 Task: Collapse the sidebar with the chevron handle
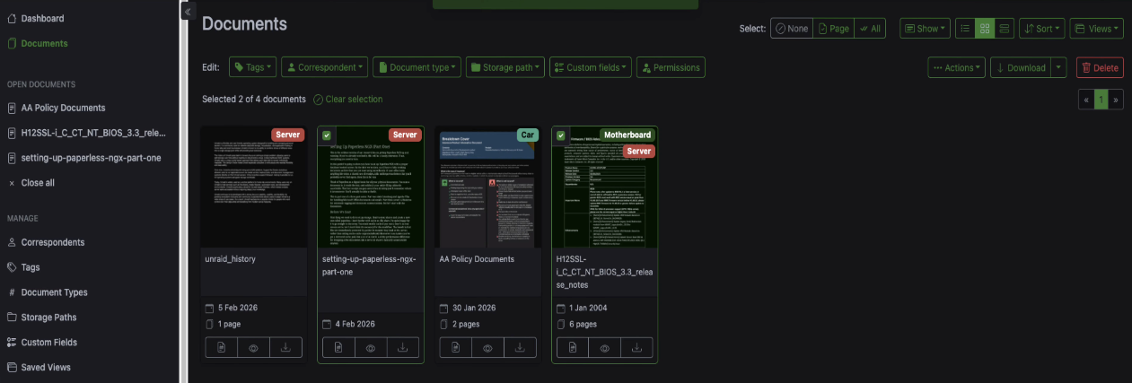click(x=189, y=11)
